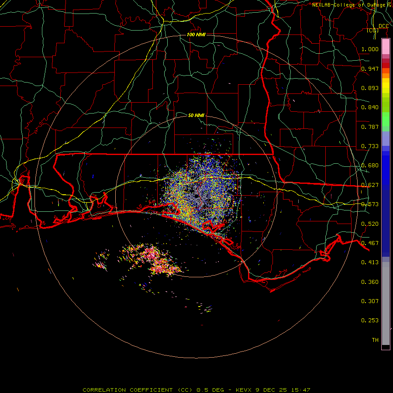This screenshot has height=393, width=393.
Task: Click the Correlation Coefficient KEVX caption text
Action: 196,390
